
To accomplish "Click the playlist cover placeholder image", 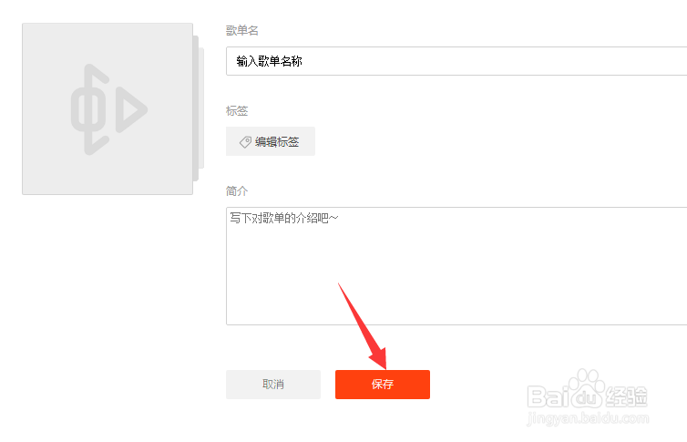I will [x=108, y=108].
